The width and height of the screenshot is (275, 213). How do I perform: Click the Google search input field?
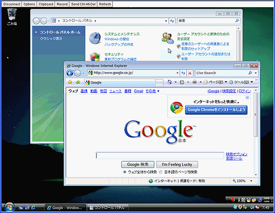pyautogui.click(x=160, y=156)
